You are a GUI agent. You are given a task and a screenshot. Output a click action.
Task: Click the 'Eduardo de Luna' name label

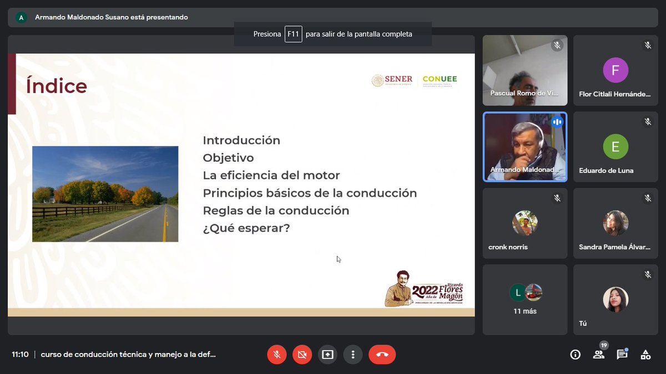pyautogui.click(x=606, y=171)
